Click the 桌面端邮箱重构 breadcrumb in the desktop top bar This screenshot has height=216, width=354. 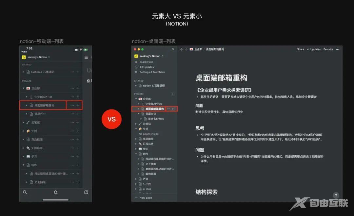[215, 49]
